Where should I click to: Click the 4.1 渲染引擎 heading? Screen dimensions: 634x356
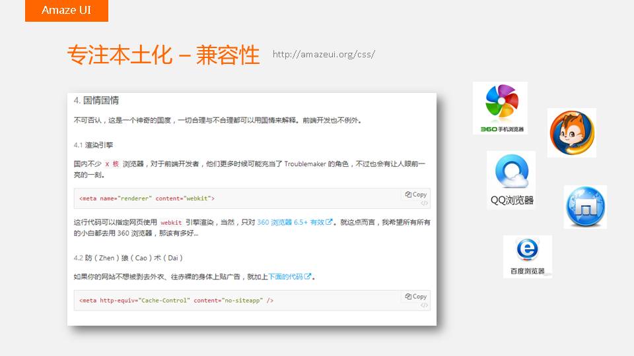[x=94, y=144]
